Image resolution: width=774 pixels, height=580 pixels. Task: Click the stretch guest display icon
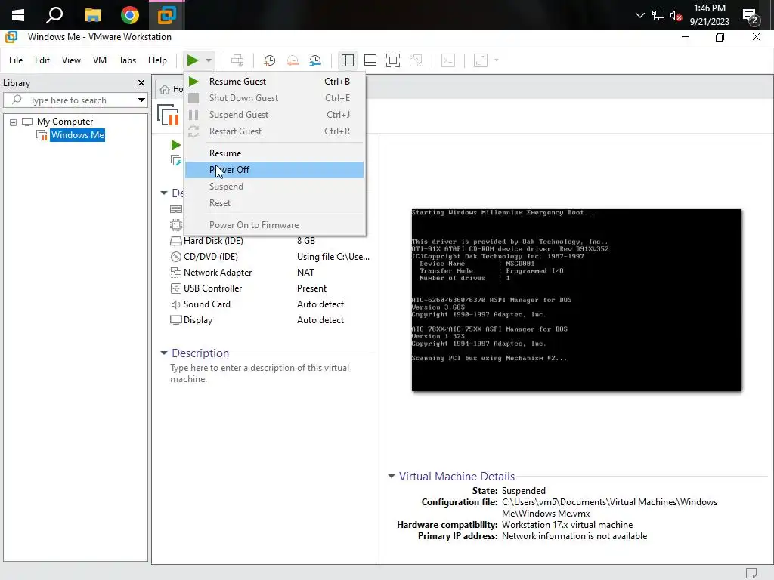480,60
